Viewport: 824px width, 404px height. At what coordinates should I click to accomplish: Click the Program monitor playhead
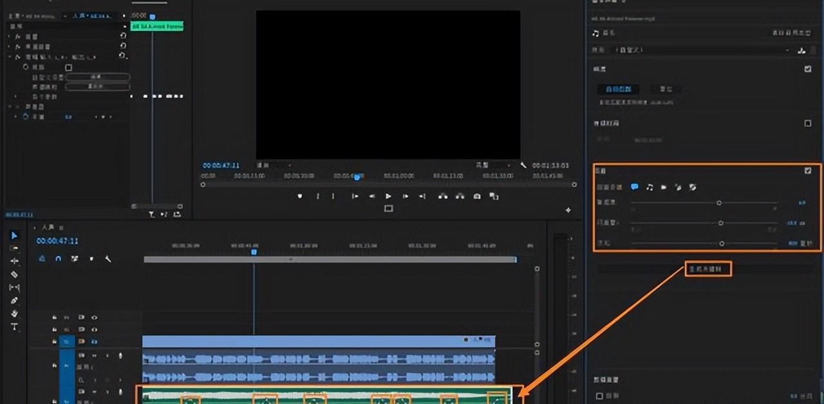tap(357, 177)
